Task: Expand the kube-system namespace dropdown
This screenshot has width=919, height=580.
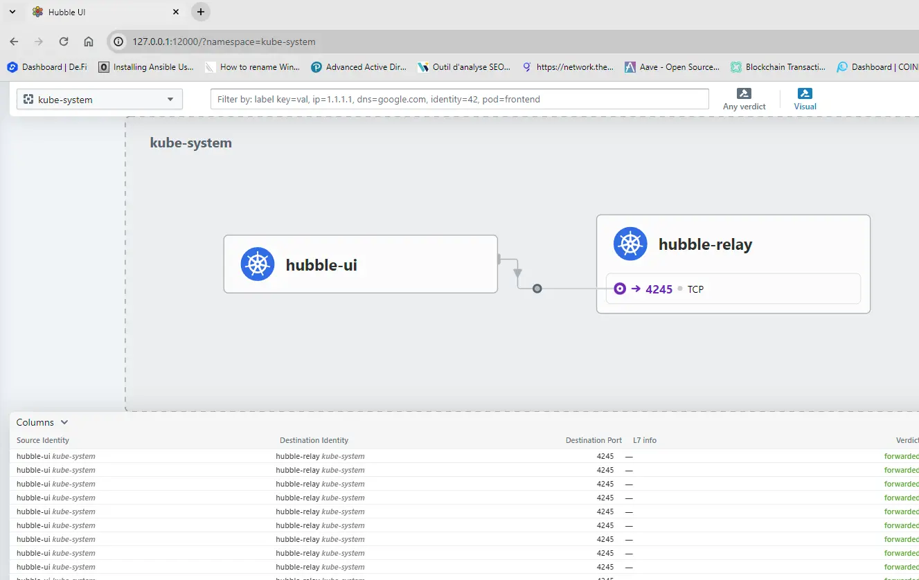Action: coord(100,100)
